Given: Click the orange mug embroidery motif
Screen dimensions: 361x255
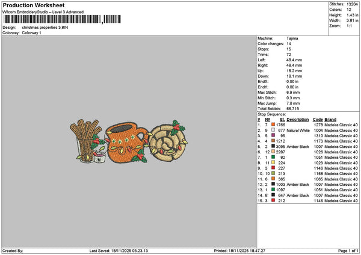Looking at the screenshot, I should 127,143.
